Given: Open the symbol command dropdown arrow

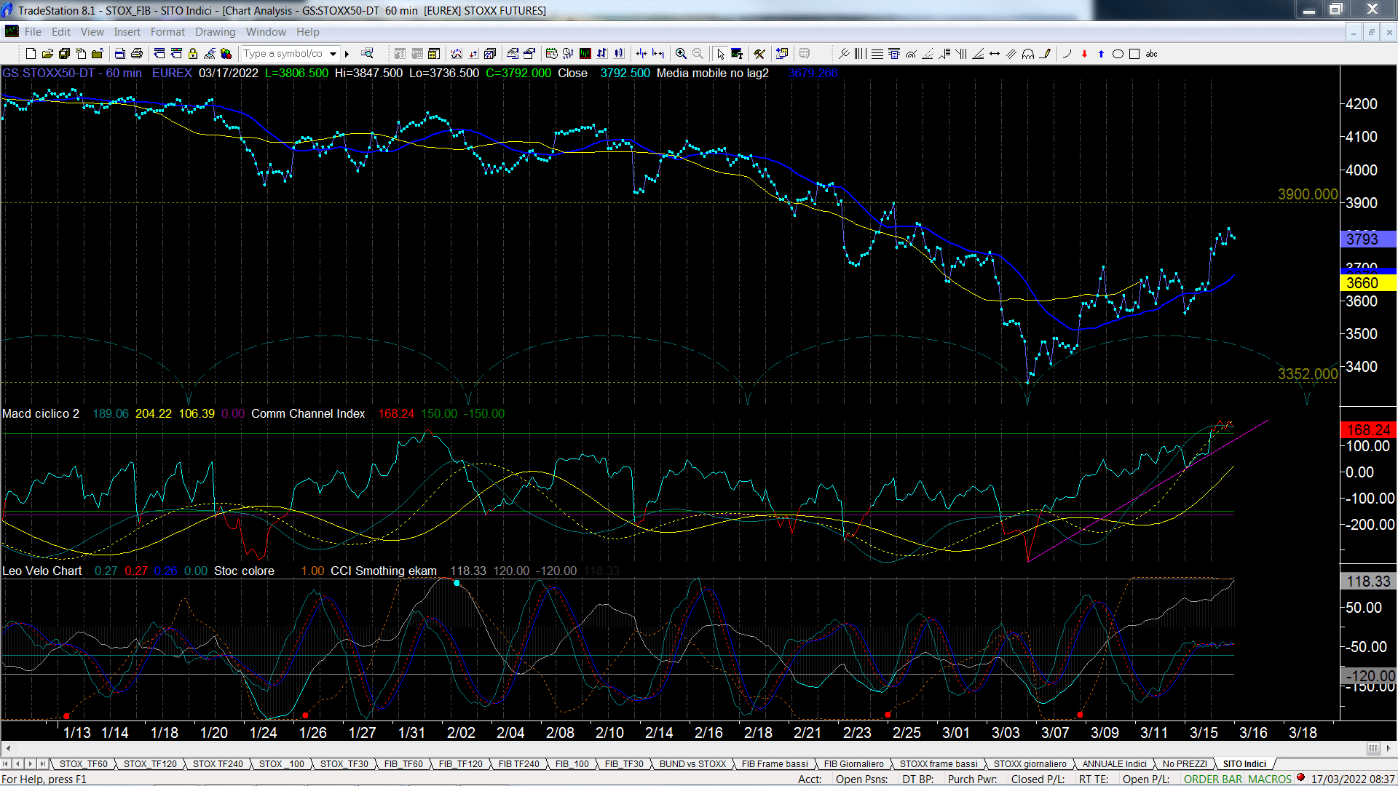Looking at the screenshot, I should (333, 54).
